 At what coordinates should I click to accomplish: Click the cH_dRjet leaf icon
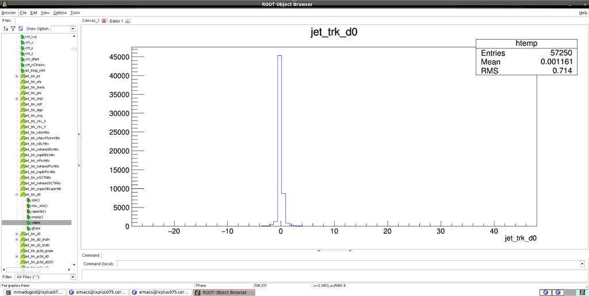[x=22, y=59]
